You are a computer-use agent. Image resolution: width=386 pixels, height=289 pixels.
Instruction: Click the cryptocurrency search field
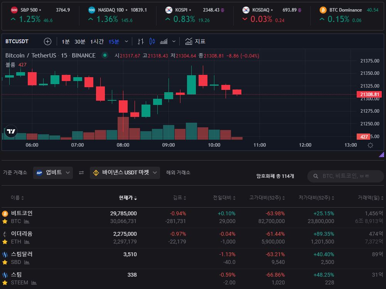[346, 176]
